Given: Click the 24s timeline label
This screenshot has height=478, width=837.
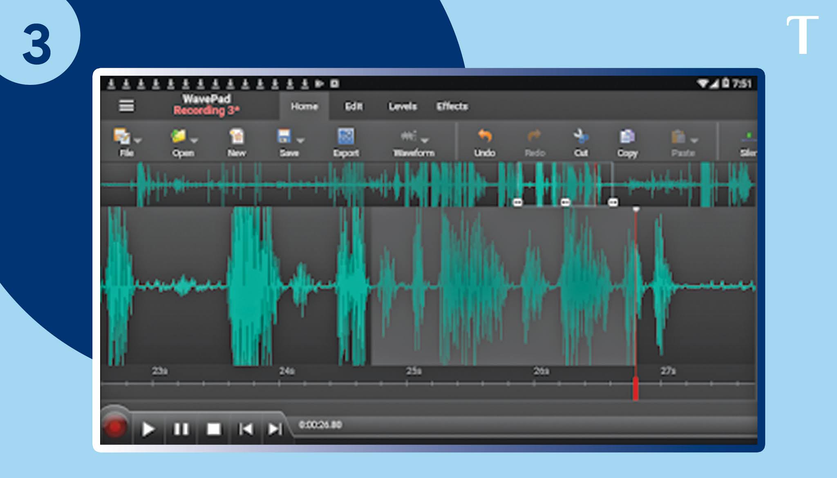Looking at the screenshot, I should 287,371.
